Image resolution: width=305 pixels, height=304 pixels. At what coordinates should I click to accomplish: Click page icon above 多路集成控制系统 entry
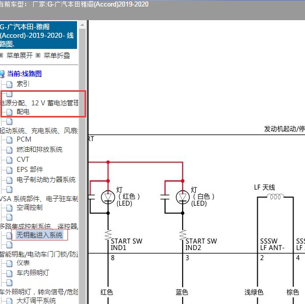(10, 217)
